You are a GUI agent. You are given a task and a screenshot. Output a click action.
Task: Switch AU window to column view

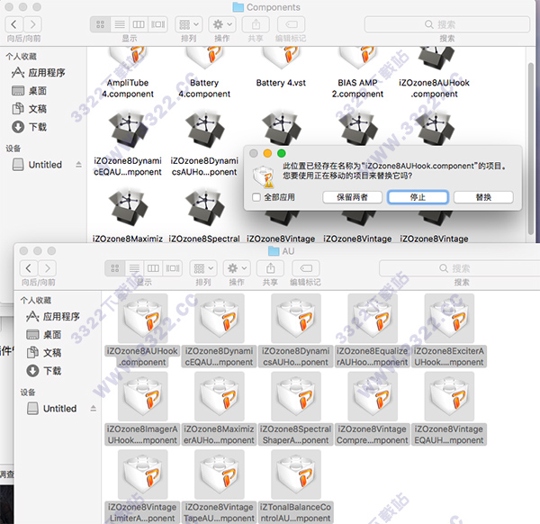(153, 268)
